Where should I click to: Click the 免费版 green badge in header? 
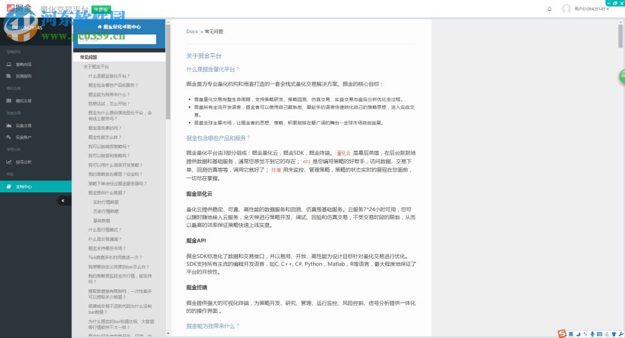101,9
